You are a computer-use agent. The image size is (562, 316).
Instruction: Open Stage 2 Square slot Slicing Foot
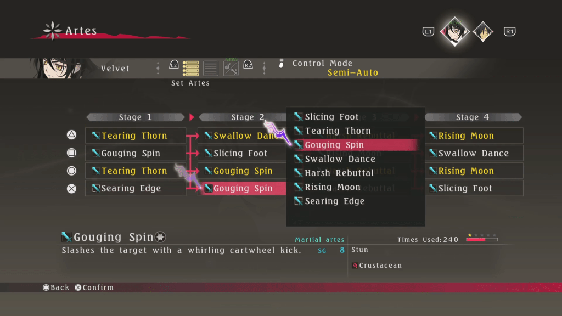(241, 153)
